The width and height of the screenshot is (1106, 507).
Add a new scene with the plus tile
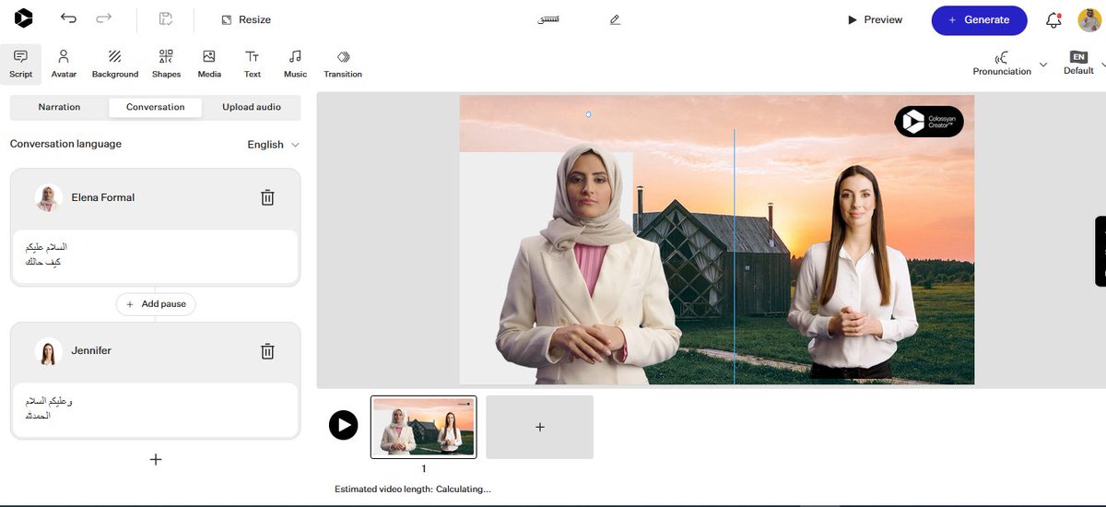tap(539, 427)
